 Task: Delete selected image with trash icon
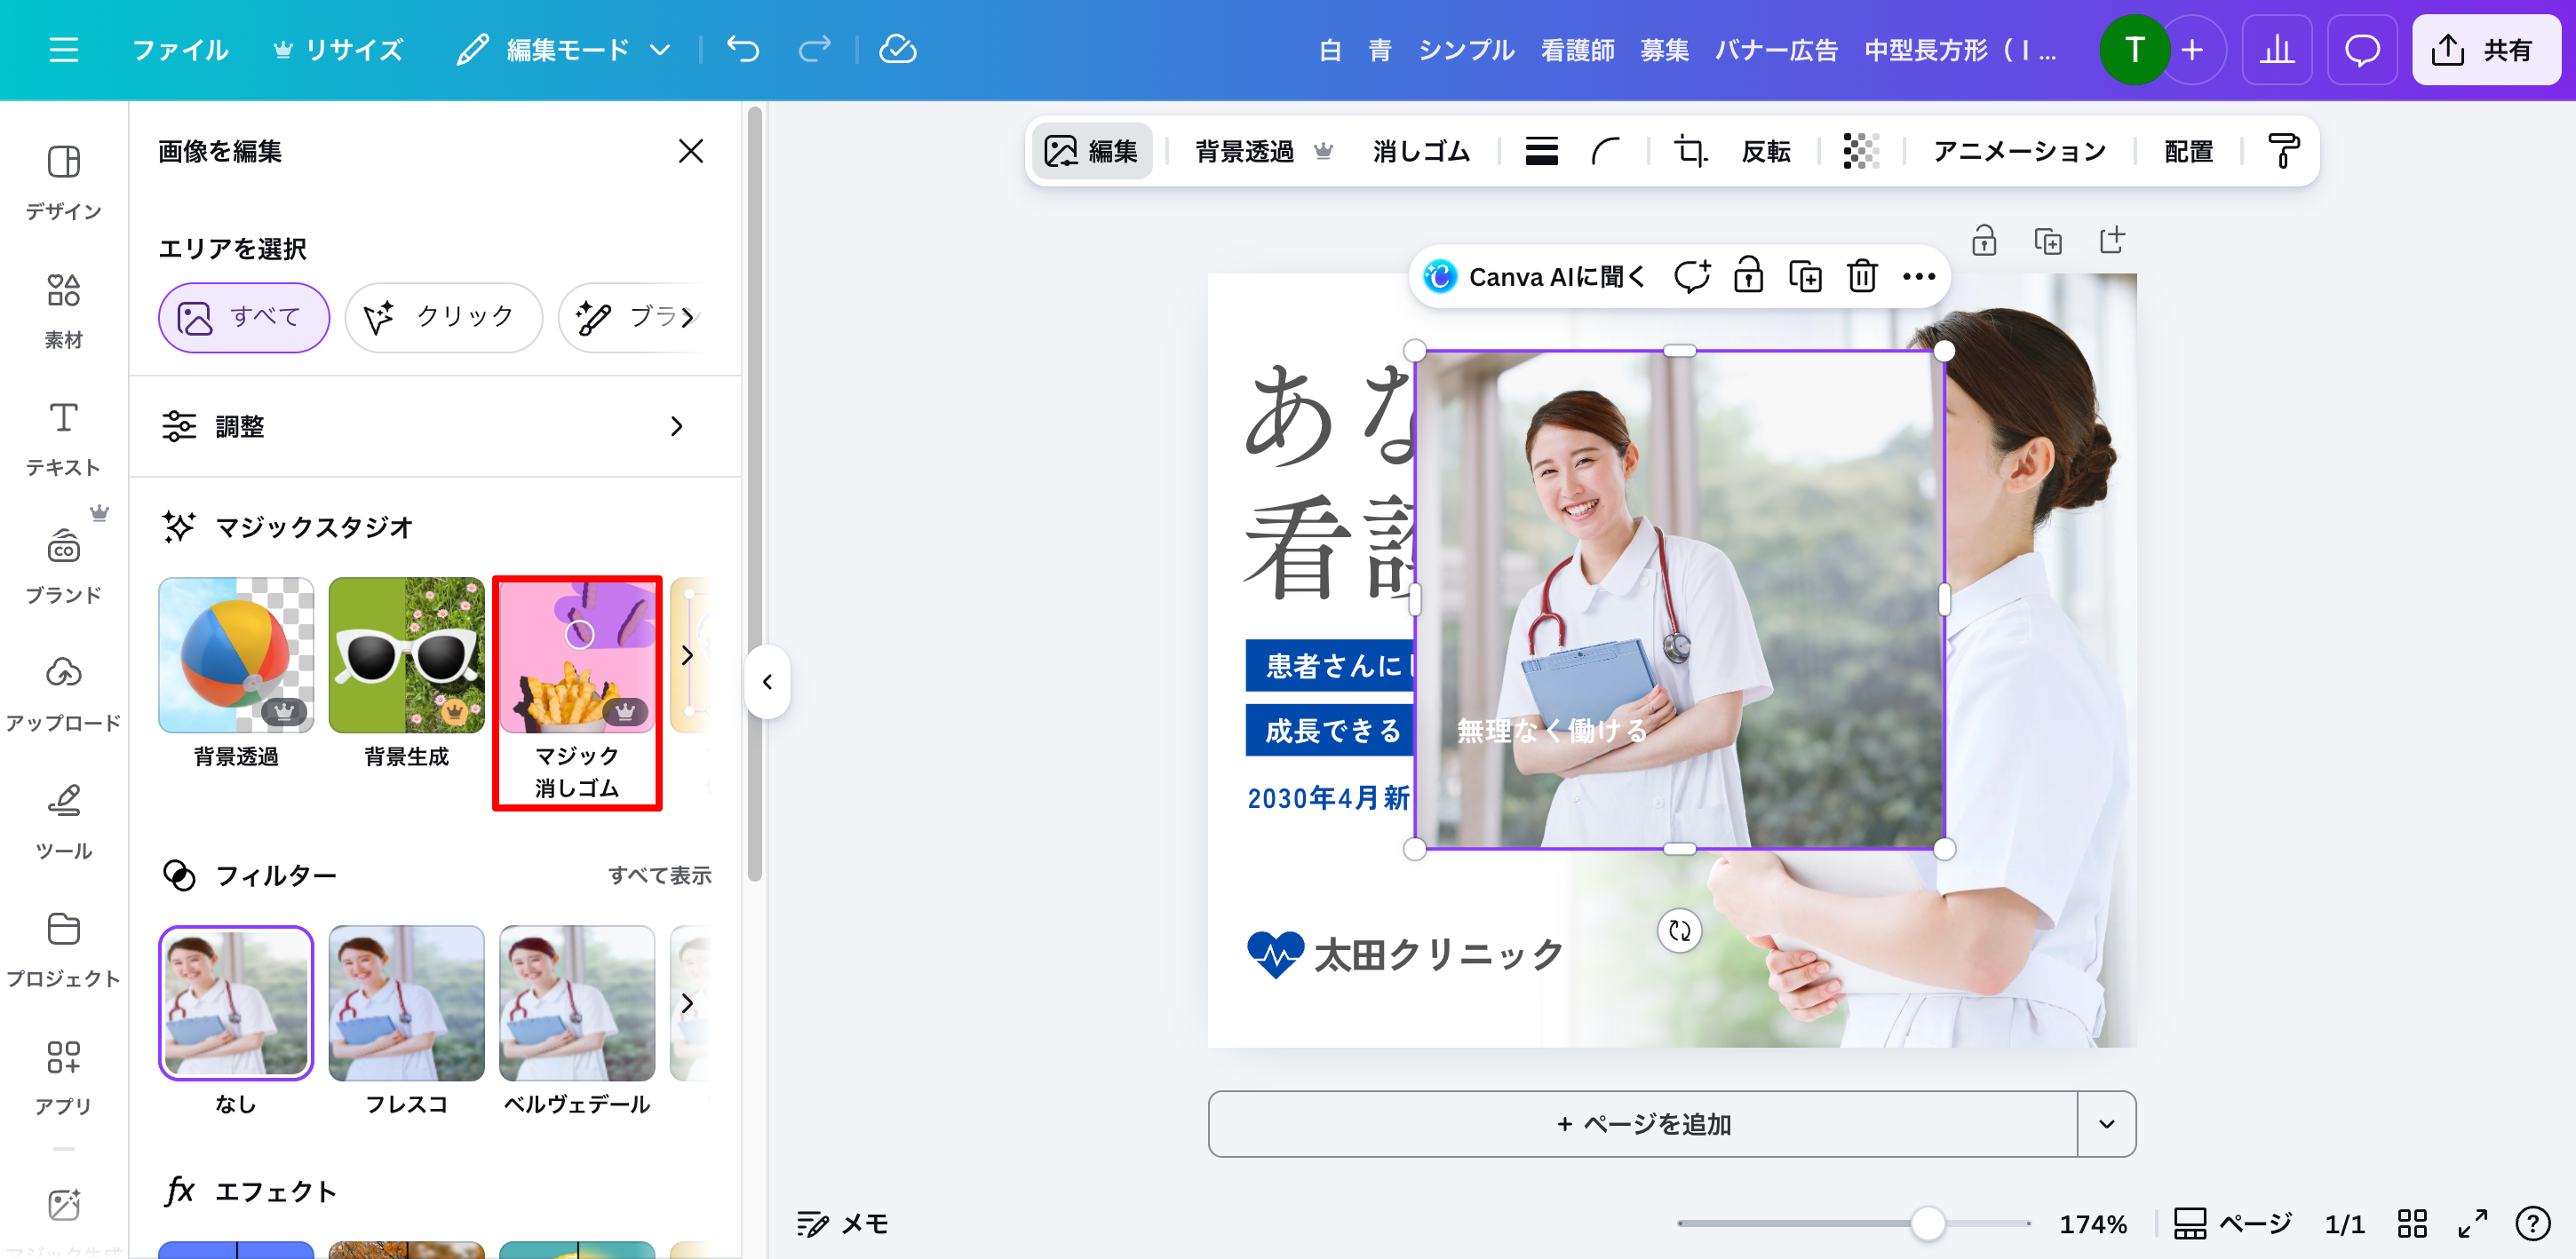coord(1861,277)
